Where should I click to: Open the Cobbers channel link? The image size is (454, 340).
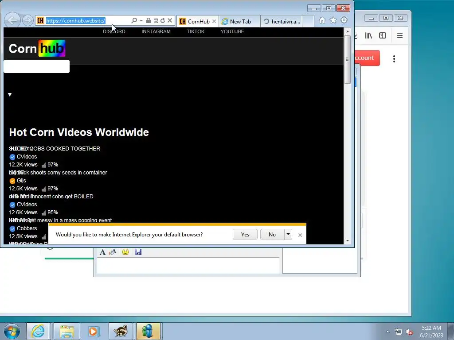point(27,228)
